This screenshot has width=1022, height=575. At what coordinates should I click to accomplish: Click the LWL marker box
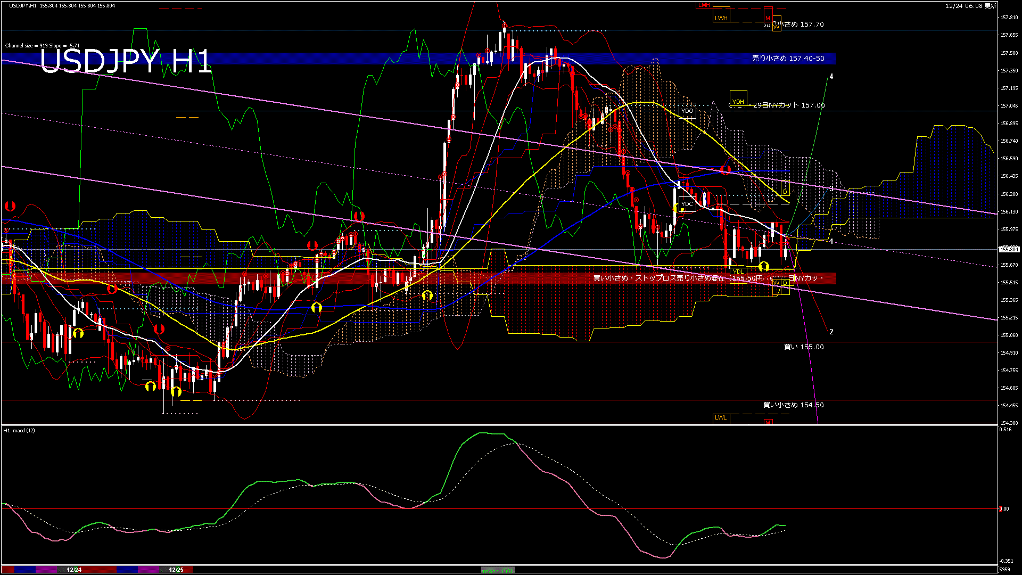(721, 418)
